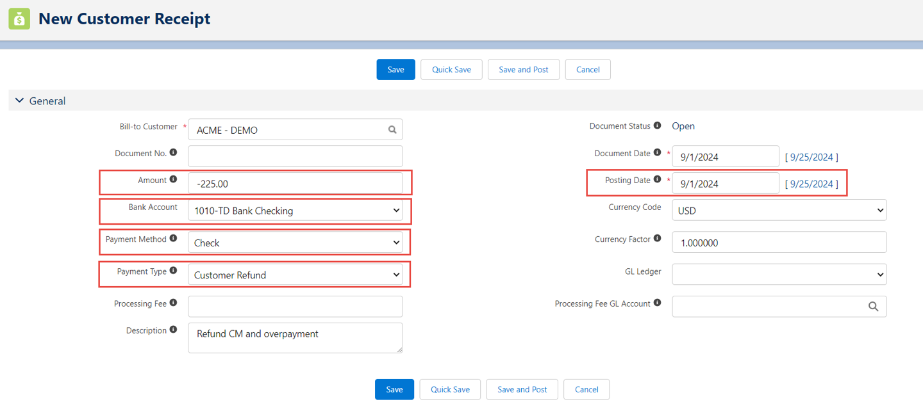
Task: Click the info icon beside Payment Method
Action: click(x=174, y=239)
